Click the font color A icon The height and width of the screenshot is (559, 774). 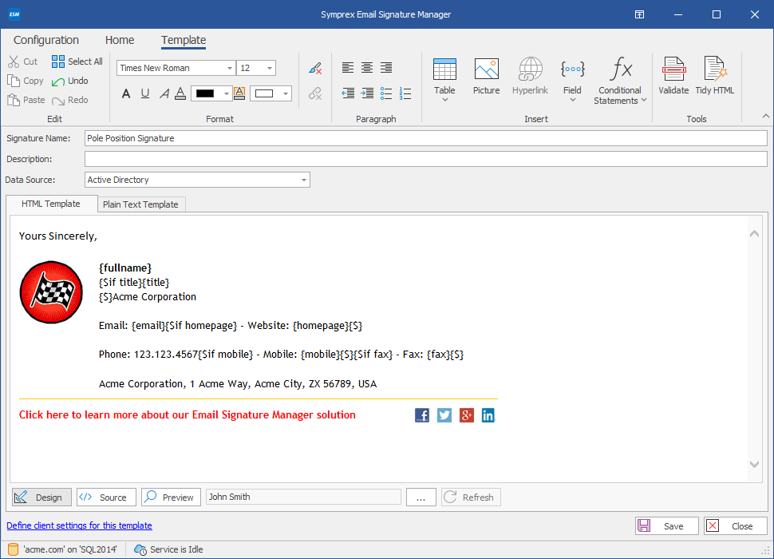pos(180,93)
